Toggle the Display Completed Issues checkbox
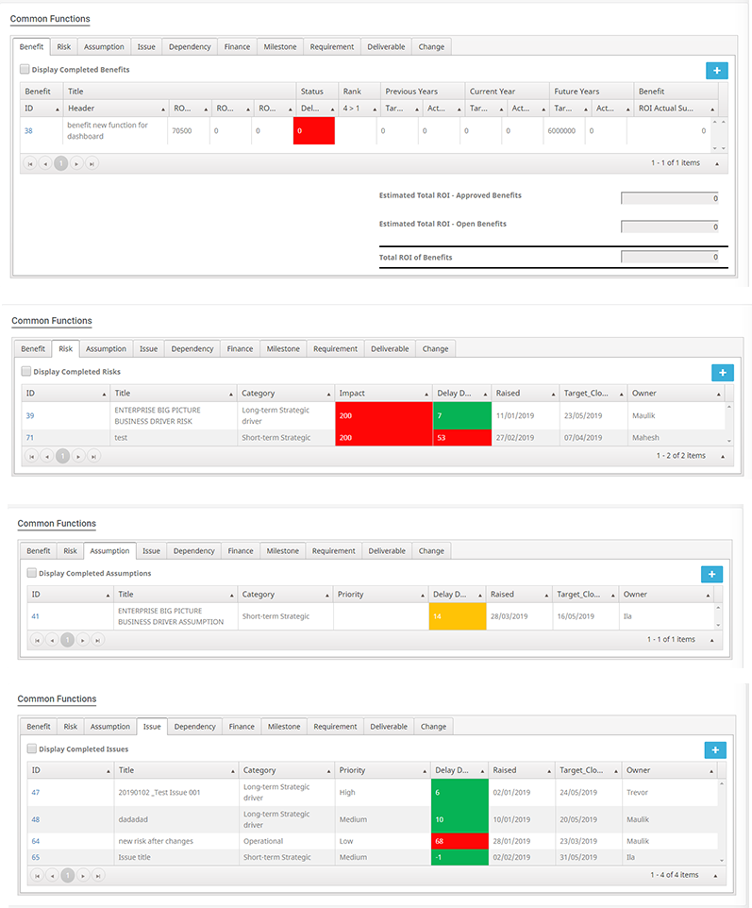Viewport: 752px width, 908px height. click(32, 748)
